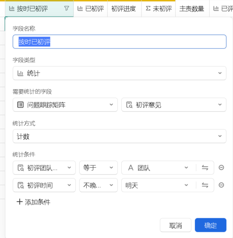Click the filter icon on 按时已初评 column
The width and height of the screenshot is (233, 238).
(67, 8)
